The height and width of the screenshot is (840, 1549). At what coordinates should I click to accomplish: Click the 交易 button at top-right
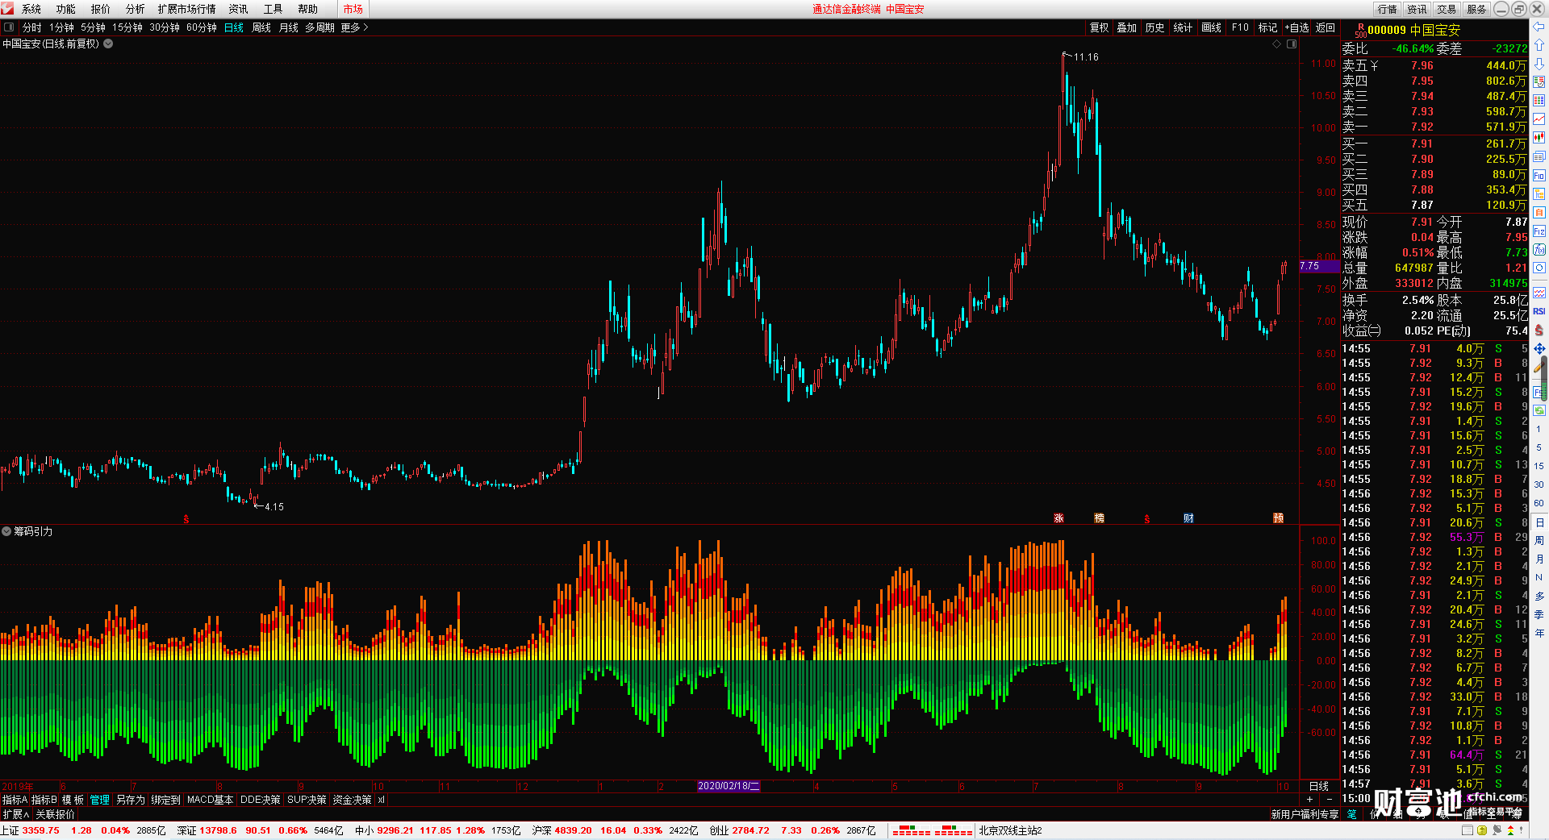[1447, 9]
